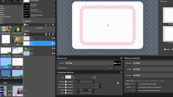Add a new layer with the plus icon
Viewport: 173px width, 97px height.
(x=25, y=34)
